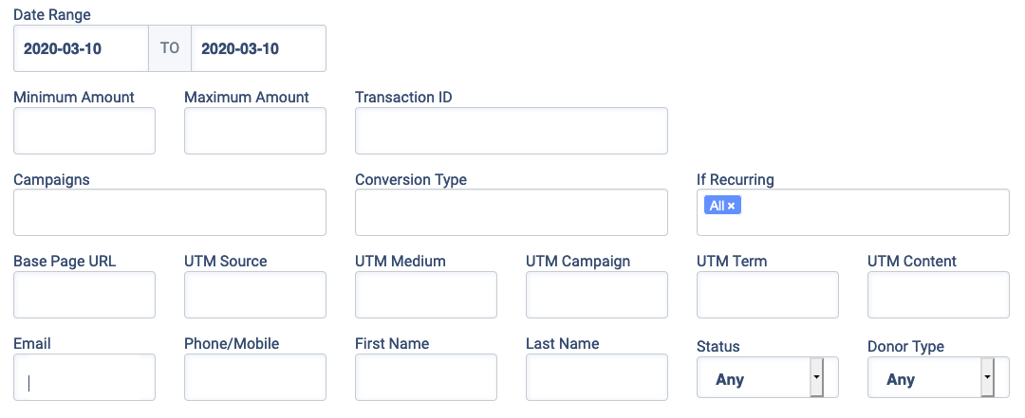
Task: Open the Conversion Type selection box
Action: pyautogui.click(x=512, y=212)
